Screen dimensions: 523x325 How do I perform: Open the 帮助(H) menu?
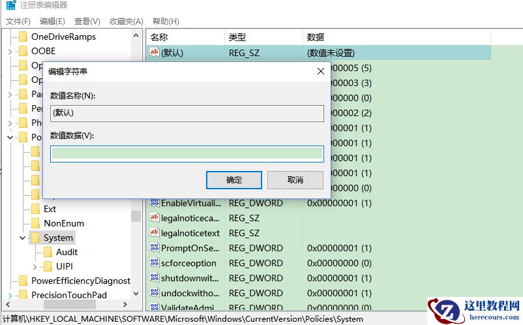[166, 22]
